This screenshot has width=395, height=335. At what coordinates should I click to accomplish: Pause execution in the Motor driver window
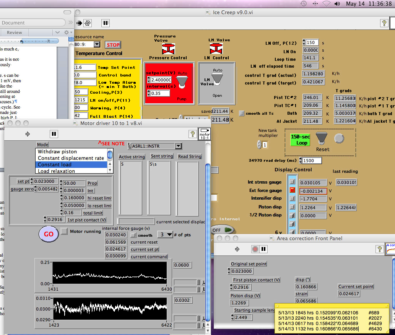point(54,134)
